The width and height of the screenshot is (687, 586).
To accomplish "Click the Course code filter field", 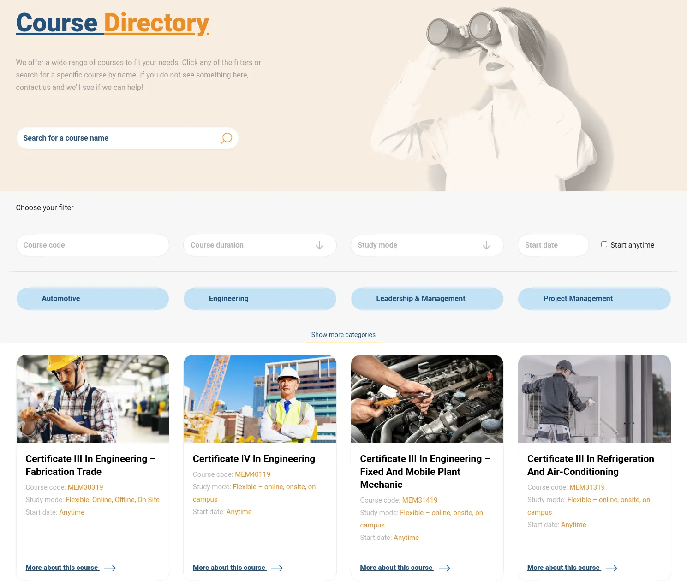I will (x=93, y=245).
